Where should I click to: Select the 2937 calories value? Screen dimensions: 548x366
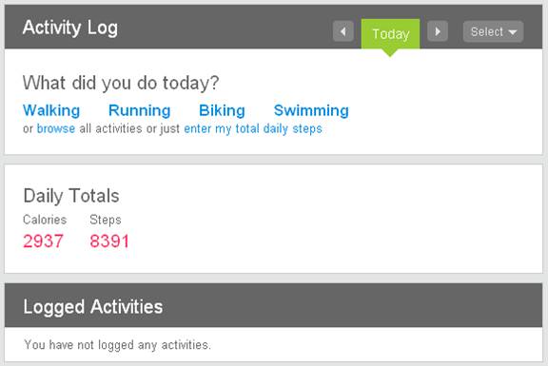click(x=44, y=241)
